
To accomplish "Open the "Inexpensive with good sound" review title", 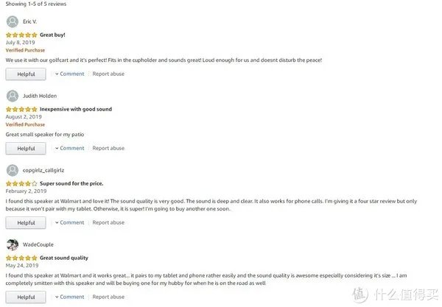I will click(76, 109).
